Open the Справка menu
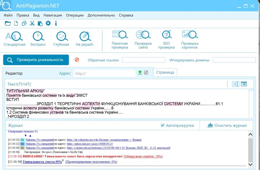 pos(126,15)
